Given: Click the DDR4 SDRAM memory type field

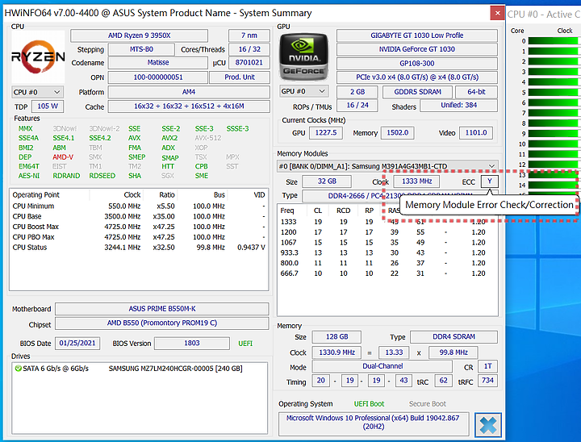Looking at the screenshot, I should (x=454, y=337).
